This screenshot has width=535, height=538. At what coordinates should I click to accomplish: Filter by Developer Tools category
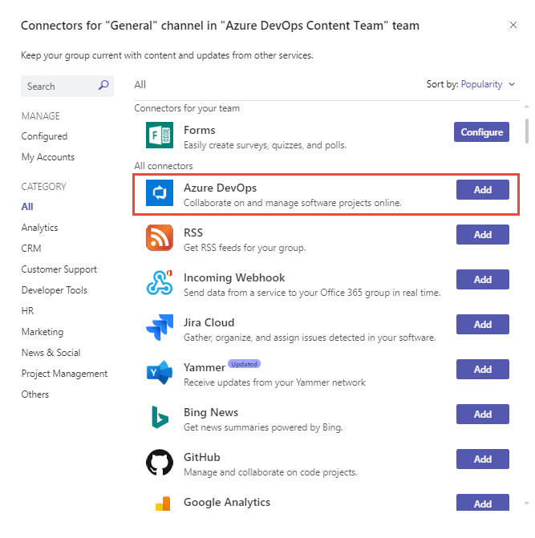click(x=55, y=290)
